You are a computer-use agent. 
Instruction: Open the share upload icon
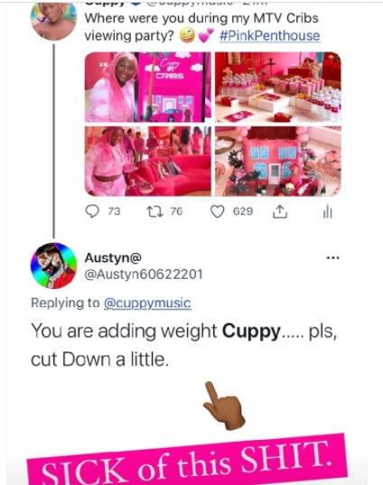point(280,212)
